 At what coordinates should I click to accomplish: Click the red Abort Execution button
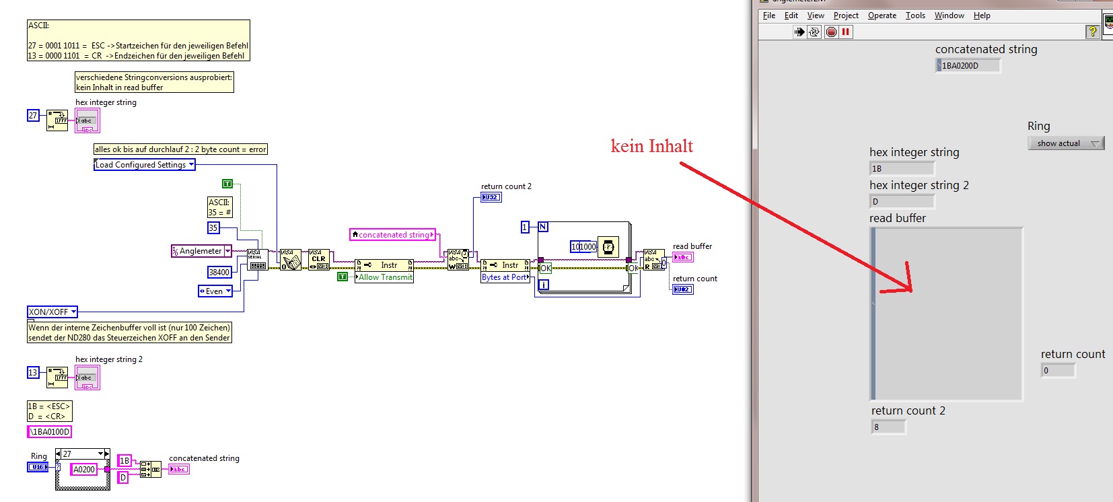(832, 32)
